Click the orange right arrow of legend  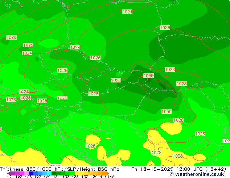pos(108,173)
